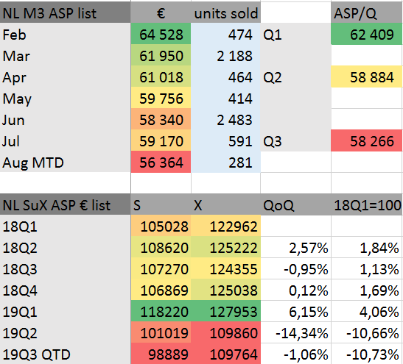Select the Aug MTD units cell 281

click(x=225, y=162)
